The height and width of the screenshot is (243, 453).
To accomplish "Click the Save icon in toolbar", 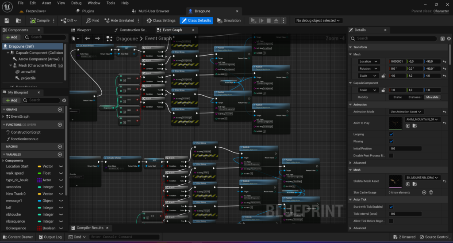I will (x=7, y=20).
